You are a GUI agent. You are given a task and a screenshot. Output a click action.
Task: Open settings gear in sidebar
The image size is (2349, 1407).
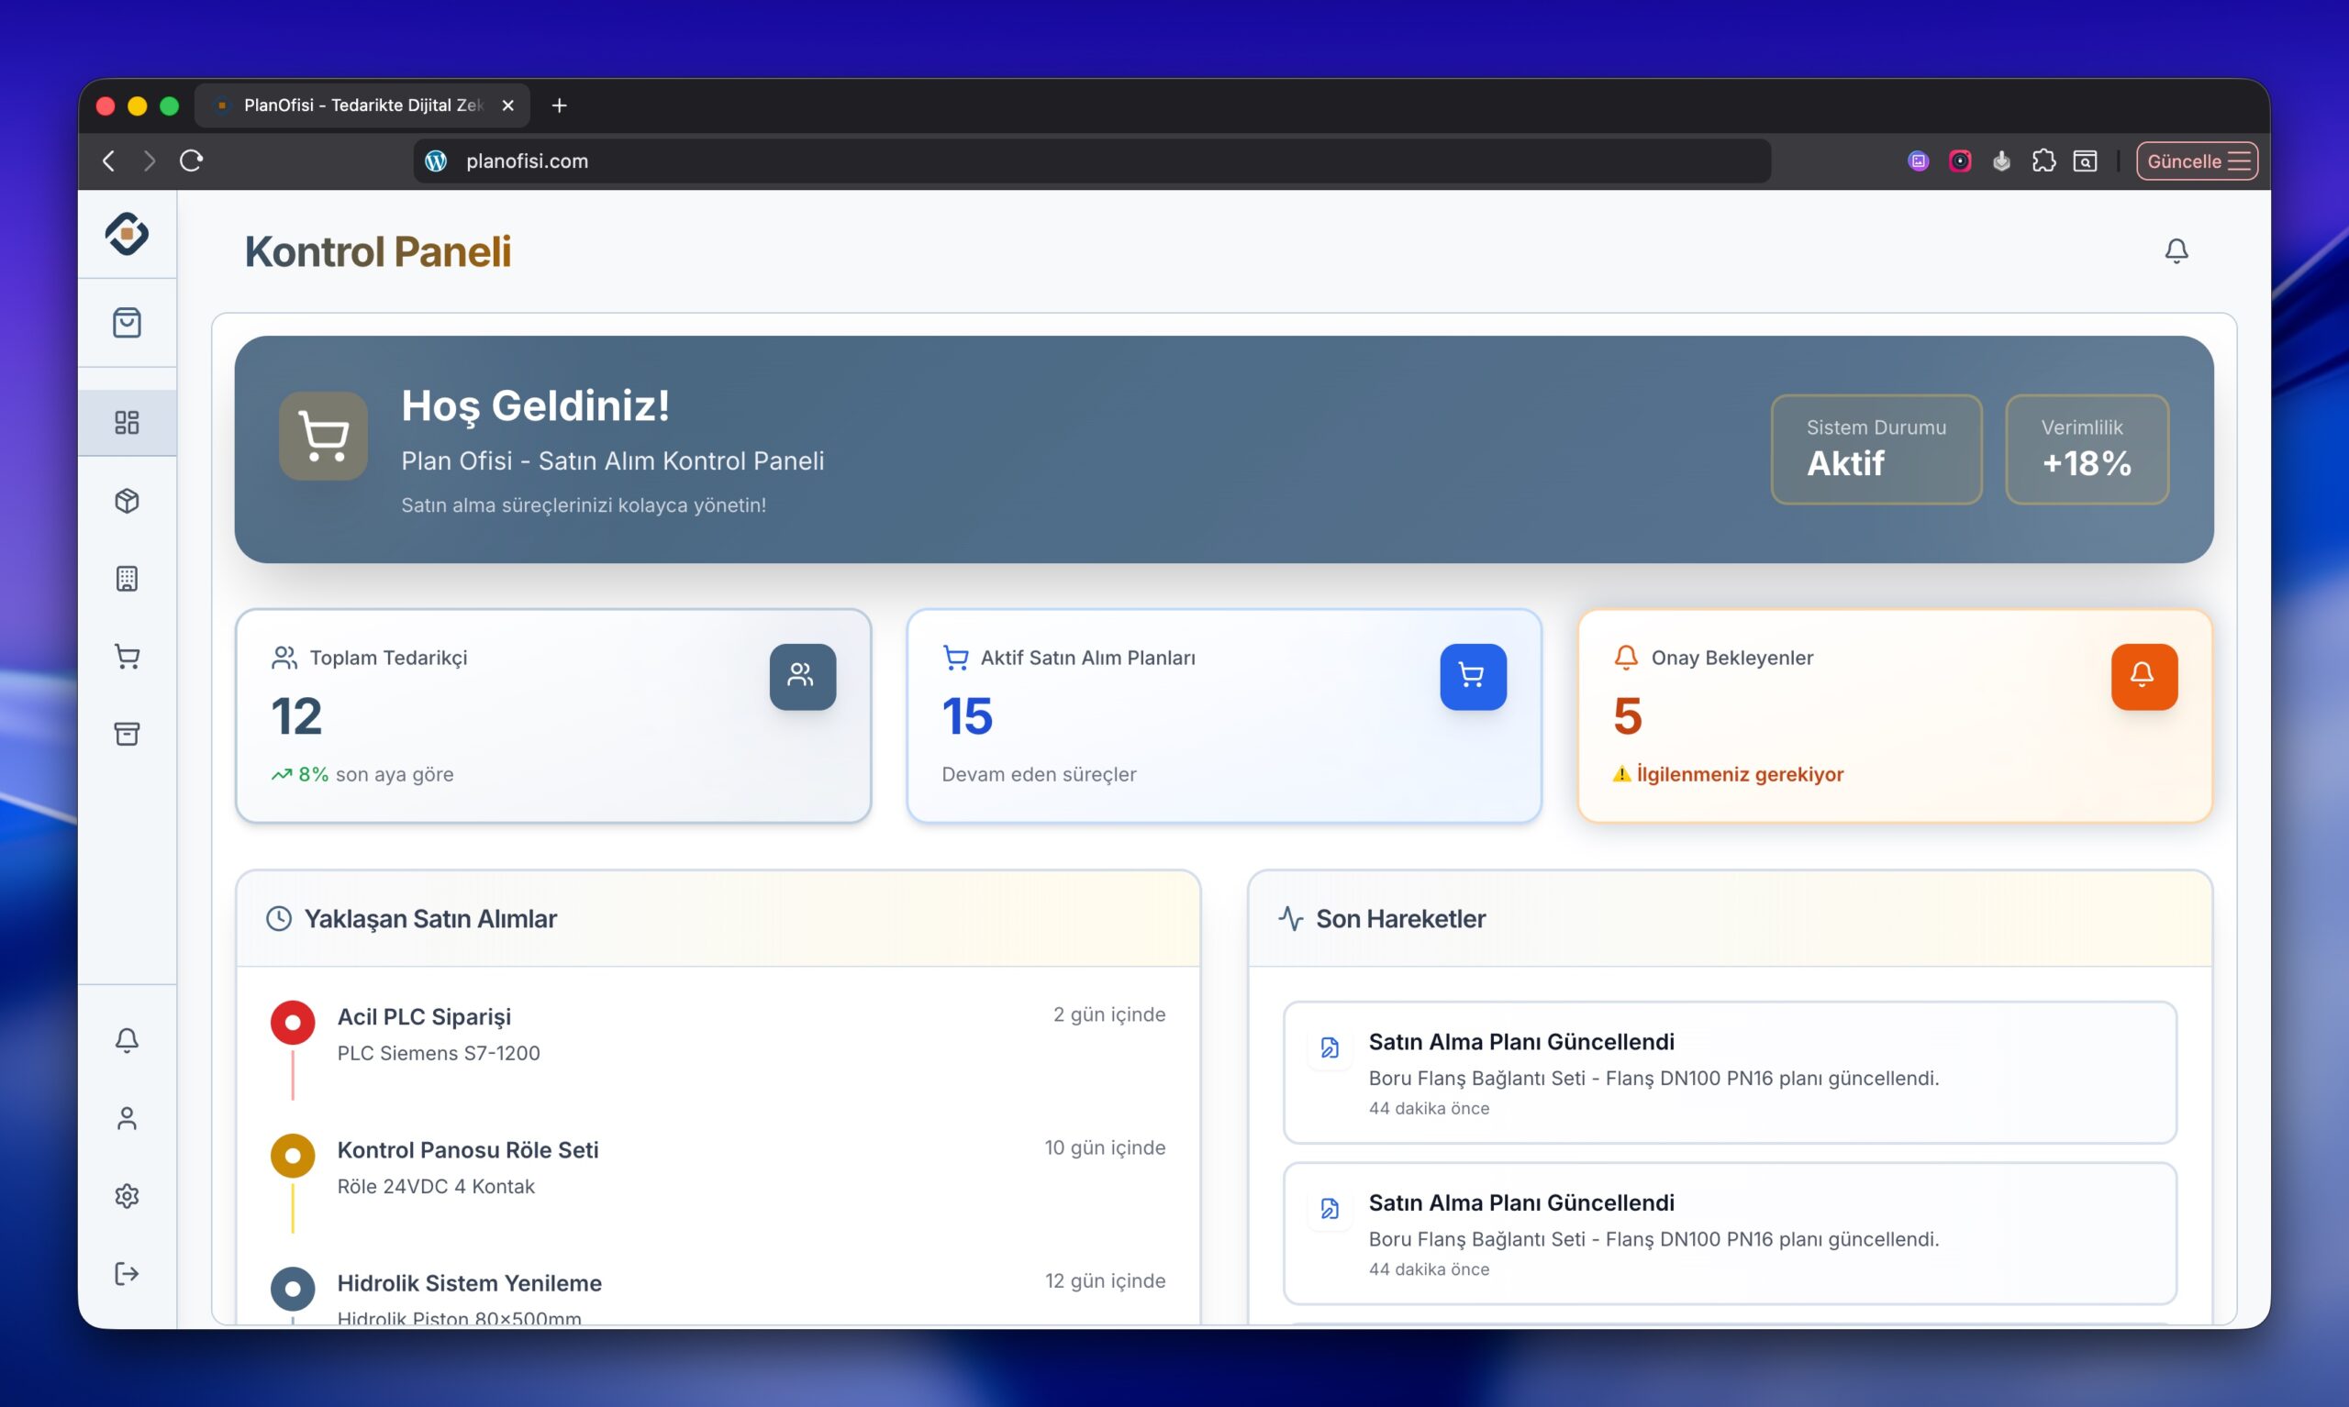tap(127, 1195)
